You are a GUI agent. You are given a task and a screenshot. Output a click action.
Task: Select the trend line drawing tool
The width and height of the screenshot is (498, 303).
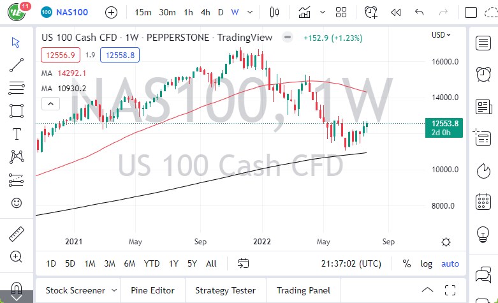(x=17, y=64)
